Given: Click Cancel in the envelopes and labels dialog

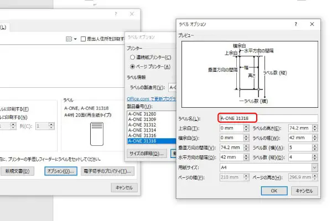Looking at the screenshot, I should pos(124,188).
